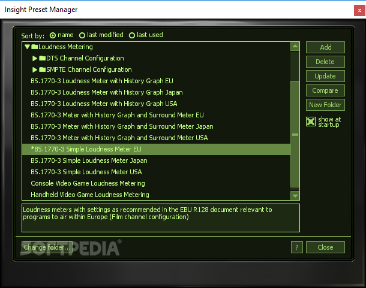The image size is (366, 288).
Task: Select the Loudness Metering folder name
Action: 65,47
